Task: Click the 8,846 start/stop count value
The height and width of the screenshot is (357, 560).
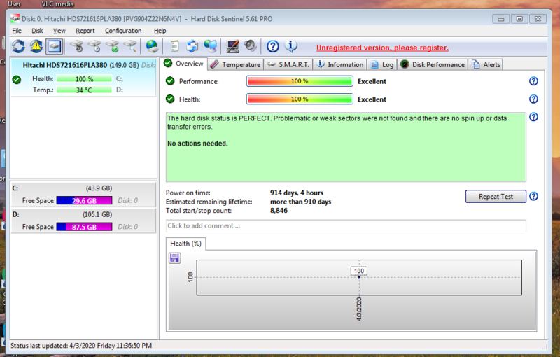Action: tap(279, 211)
